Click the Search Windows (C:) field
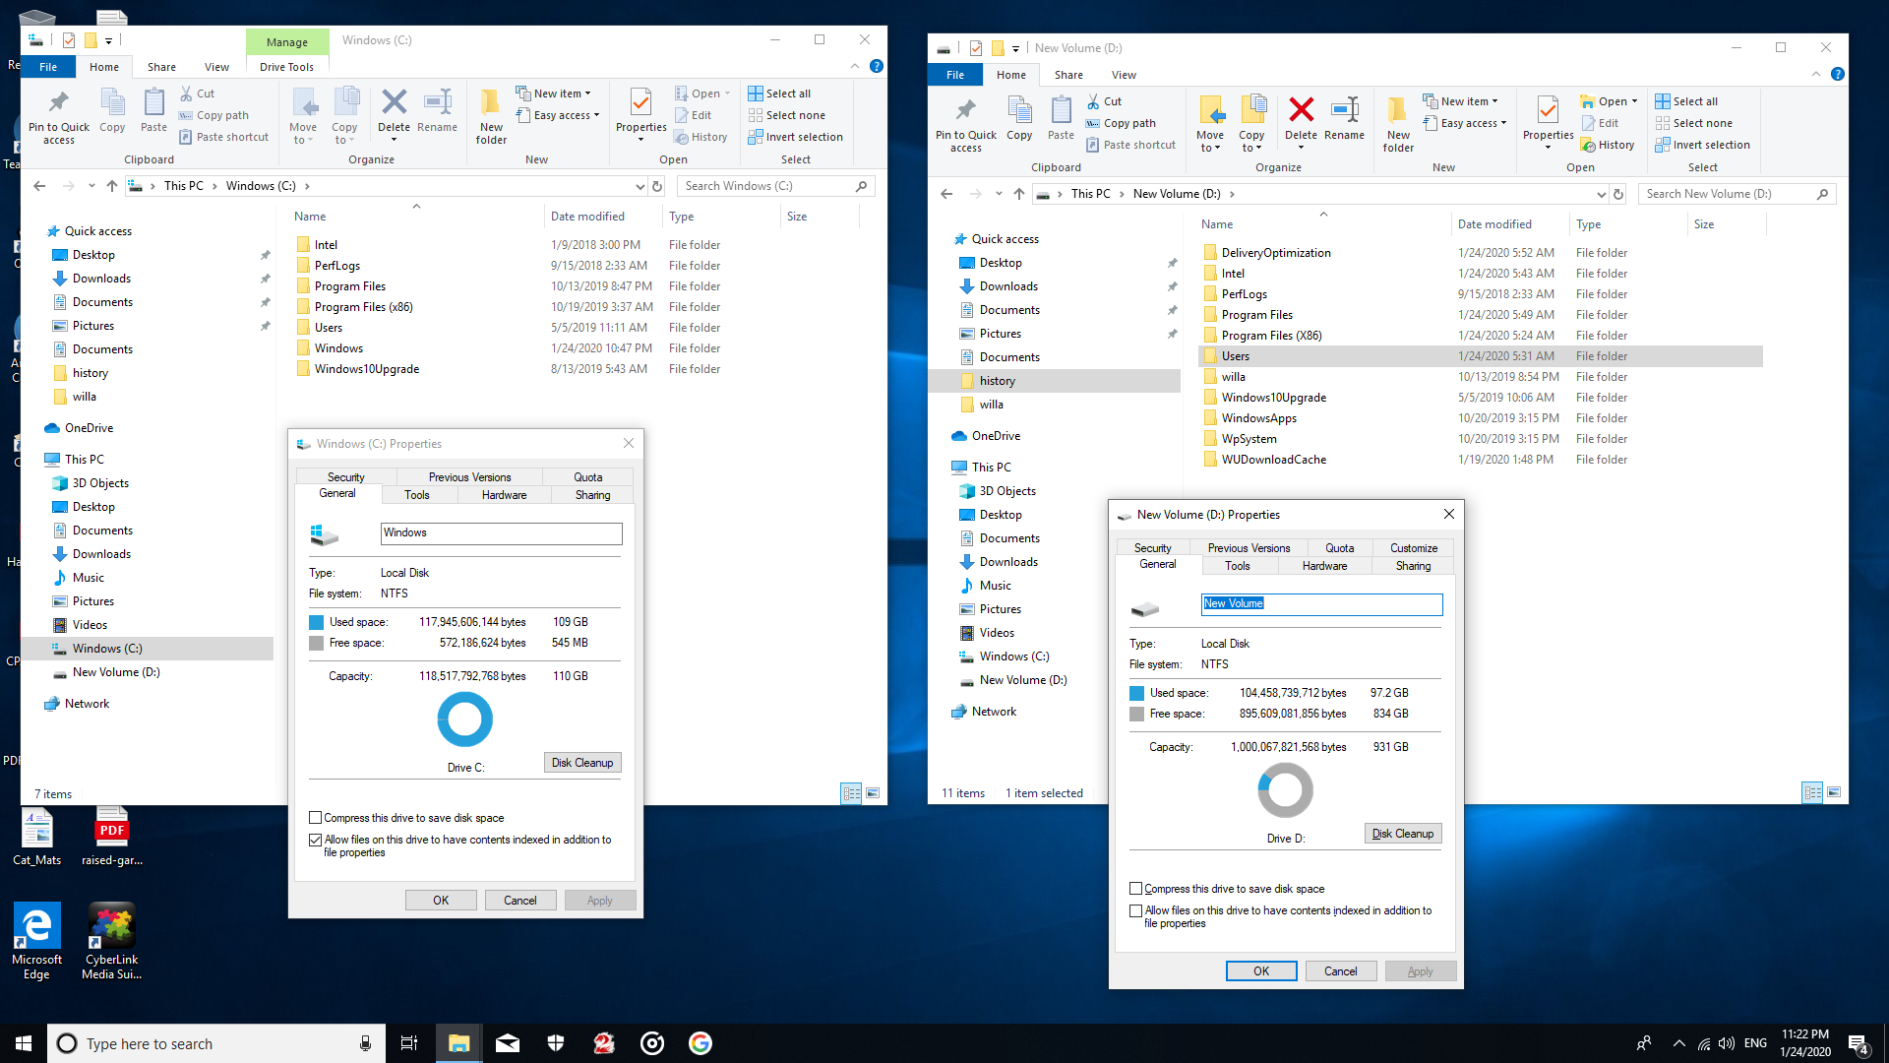 point(776,186)
